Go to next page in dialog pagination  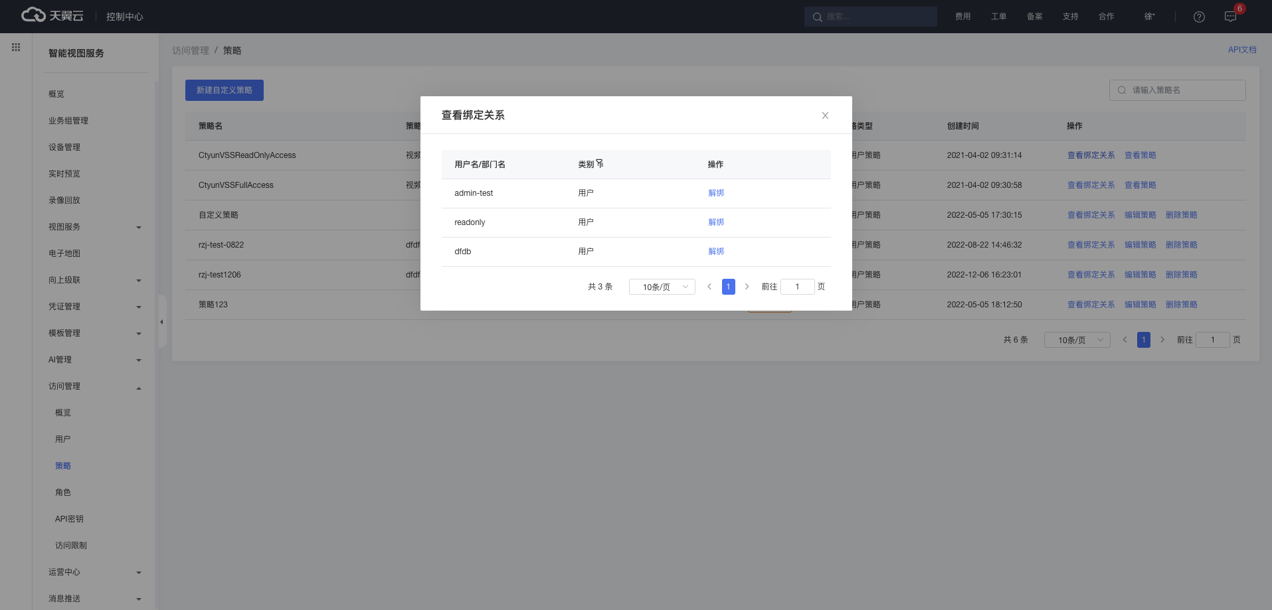747,287
